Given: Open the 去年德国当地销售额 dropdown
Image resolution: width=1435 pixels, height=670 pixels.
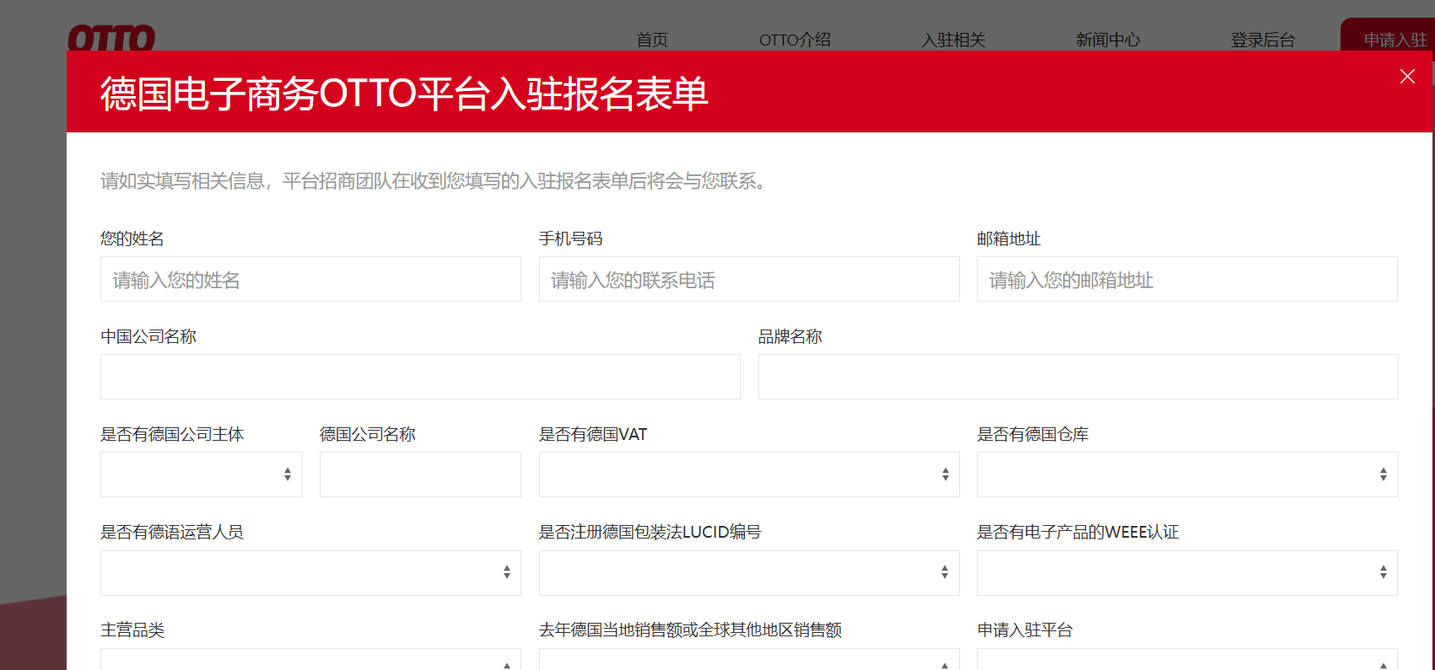Looking at the screenshot, I should pyautogui.click(x=749, y=659).
